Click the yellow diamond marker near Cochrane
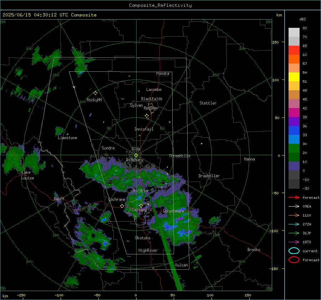 click(x=122, y=206)
